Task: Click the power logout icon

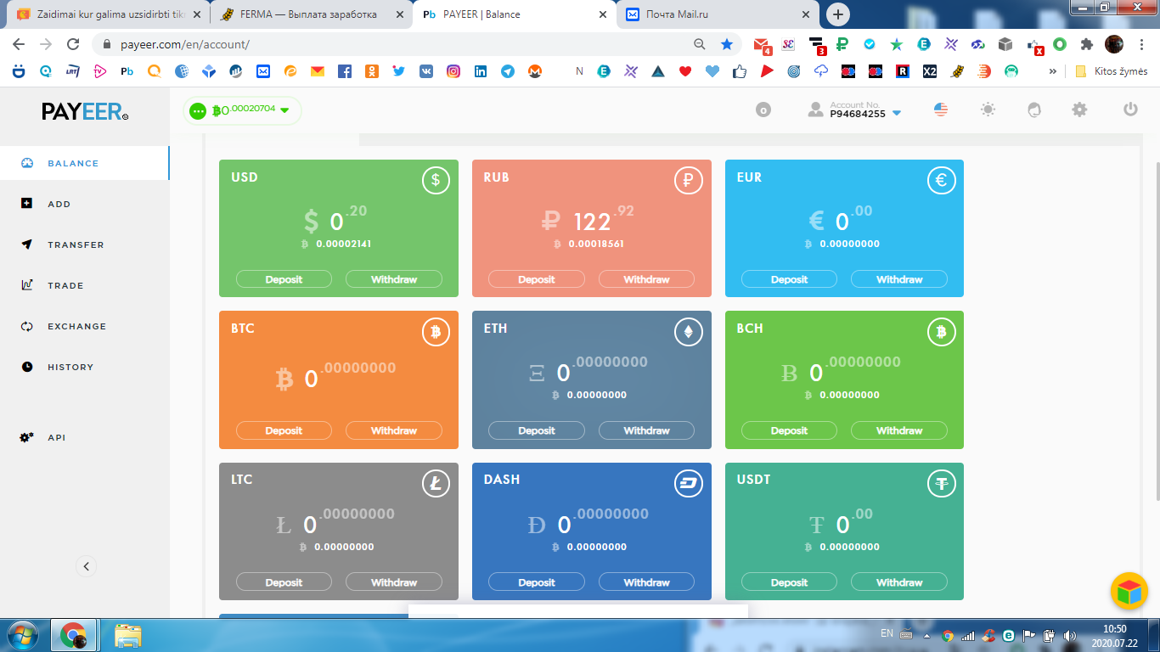Action: click(x=1130, y=110)
